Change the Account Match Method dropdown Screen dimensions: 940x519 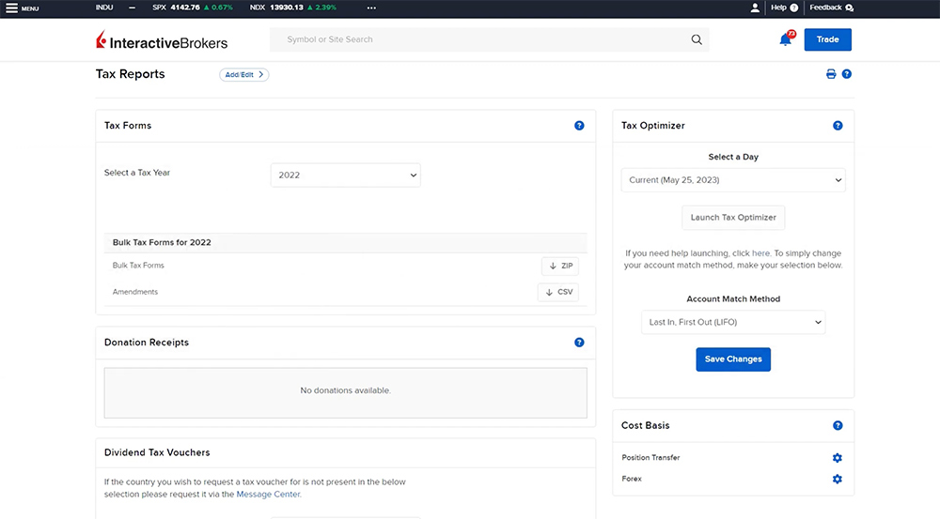(733, 322)
